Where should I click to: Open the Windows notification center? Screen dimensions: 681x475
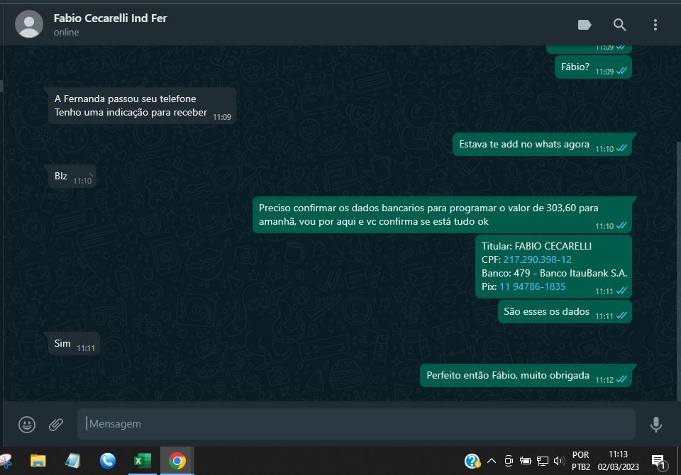(658, 462)
